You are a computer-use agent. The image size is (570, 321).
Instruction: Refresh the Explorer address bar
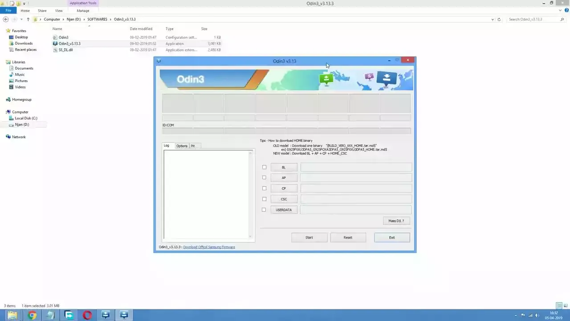[499, 19]
